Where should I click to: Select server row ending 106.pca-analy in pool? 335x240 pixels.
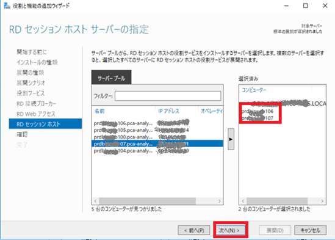(x=157, y=123)
